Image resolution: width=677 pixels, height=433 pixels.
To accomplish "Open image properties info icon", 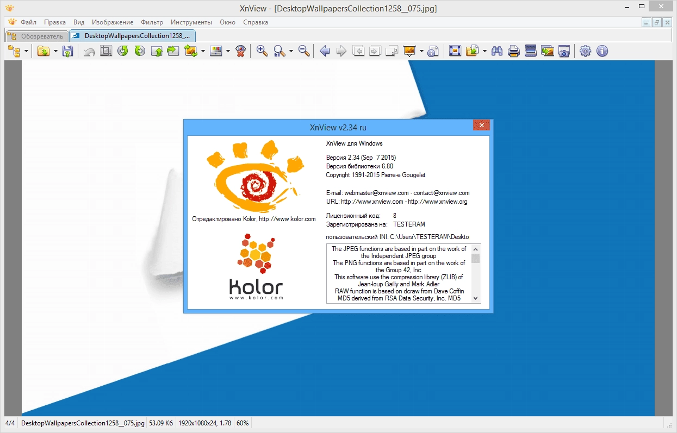I will pyautogui.click(x=433, y=51).
